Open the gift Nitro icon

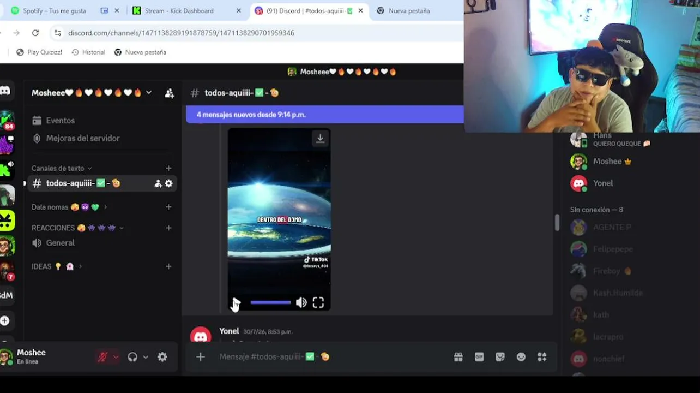tap(458, 357)
